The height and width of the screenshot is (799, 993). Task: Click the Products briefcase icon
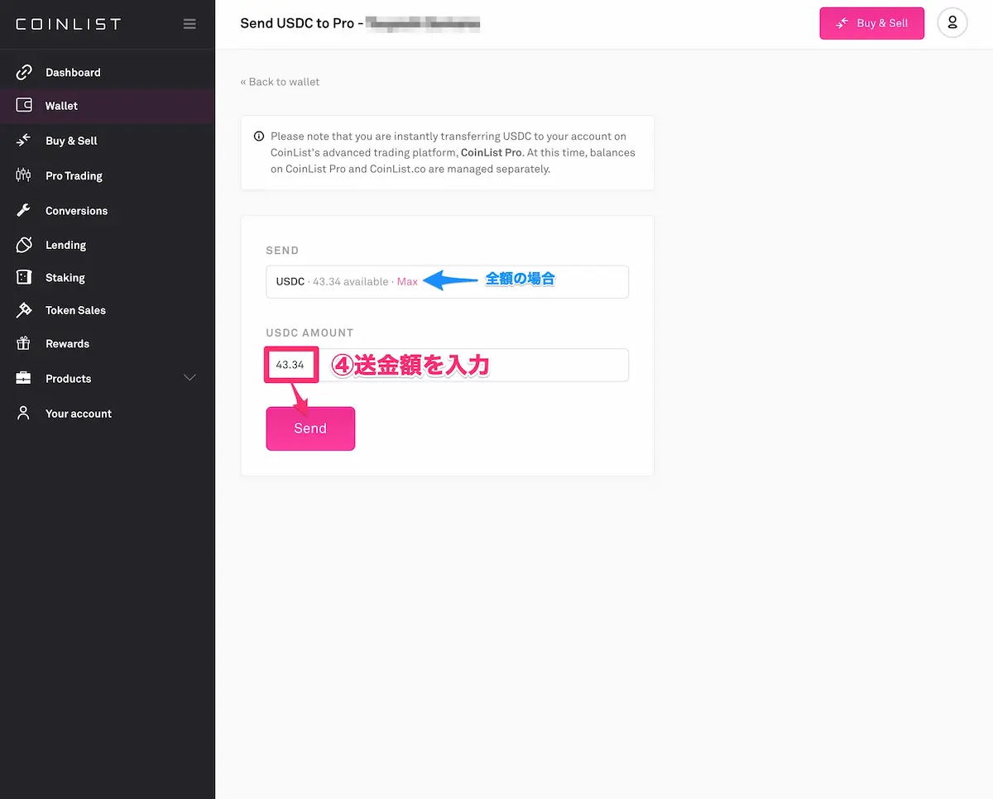[x=24, y=378]
